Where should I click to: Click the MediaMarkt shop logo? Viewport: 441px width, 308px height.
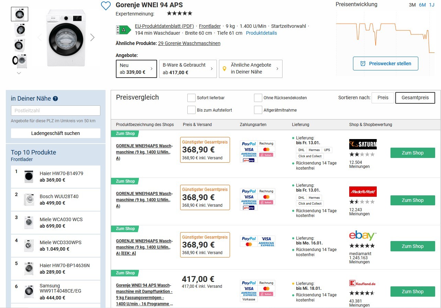(x=363, y=192)
